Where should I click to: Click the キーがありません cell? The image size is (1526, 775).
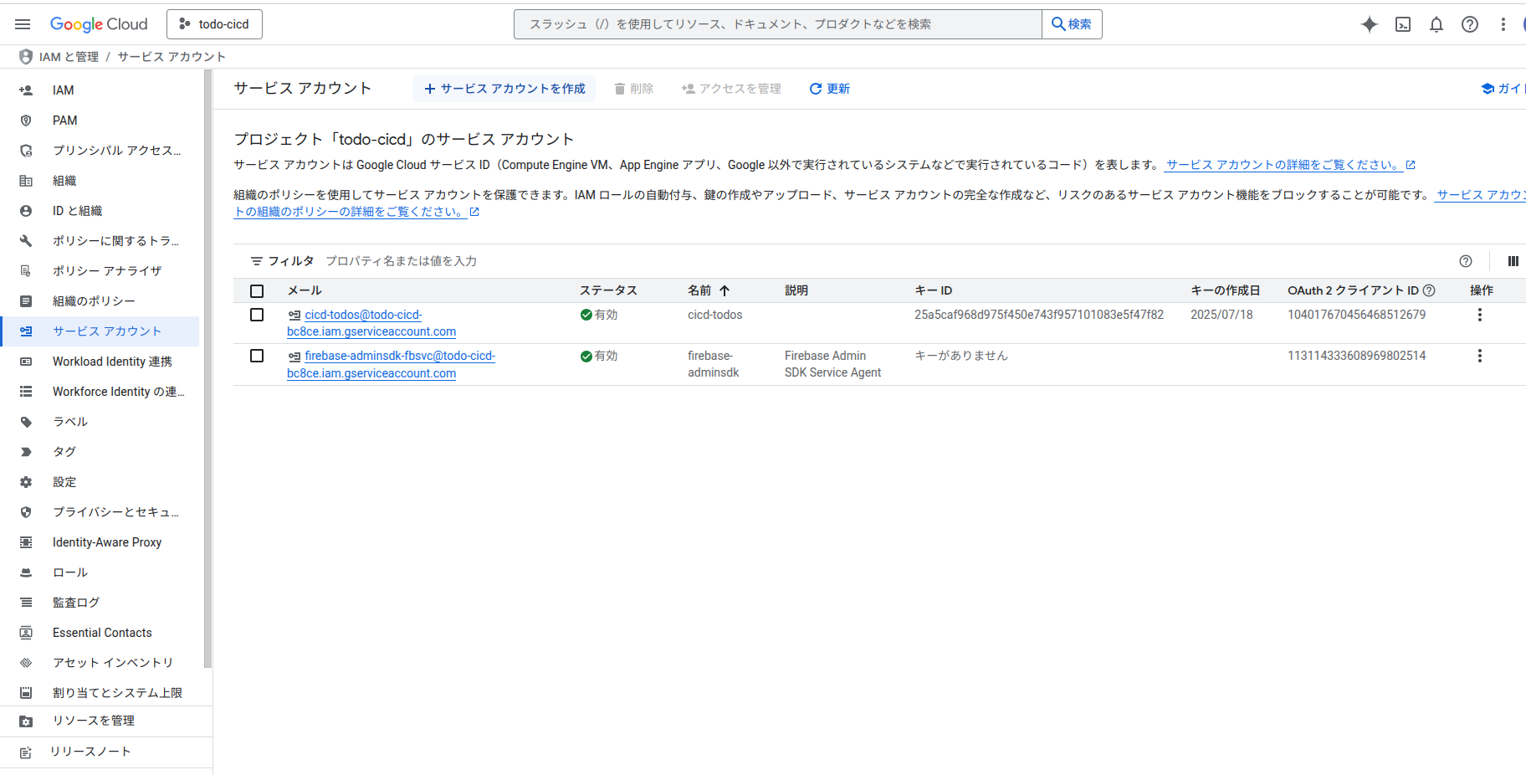click(x=961, y=356)
